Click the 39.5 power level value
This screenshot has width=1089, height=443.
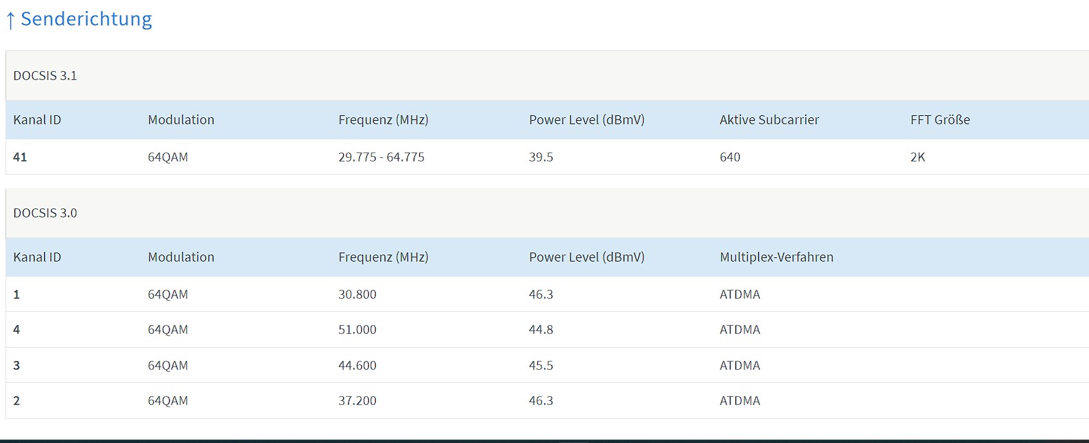tap(541, 157)
